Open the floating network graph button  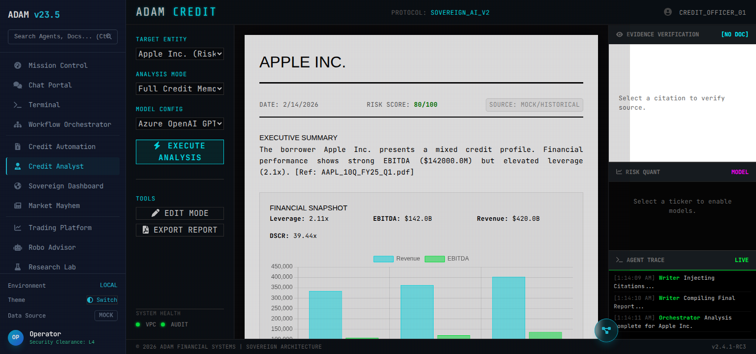(606, 330)
